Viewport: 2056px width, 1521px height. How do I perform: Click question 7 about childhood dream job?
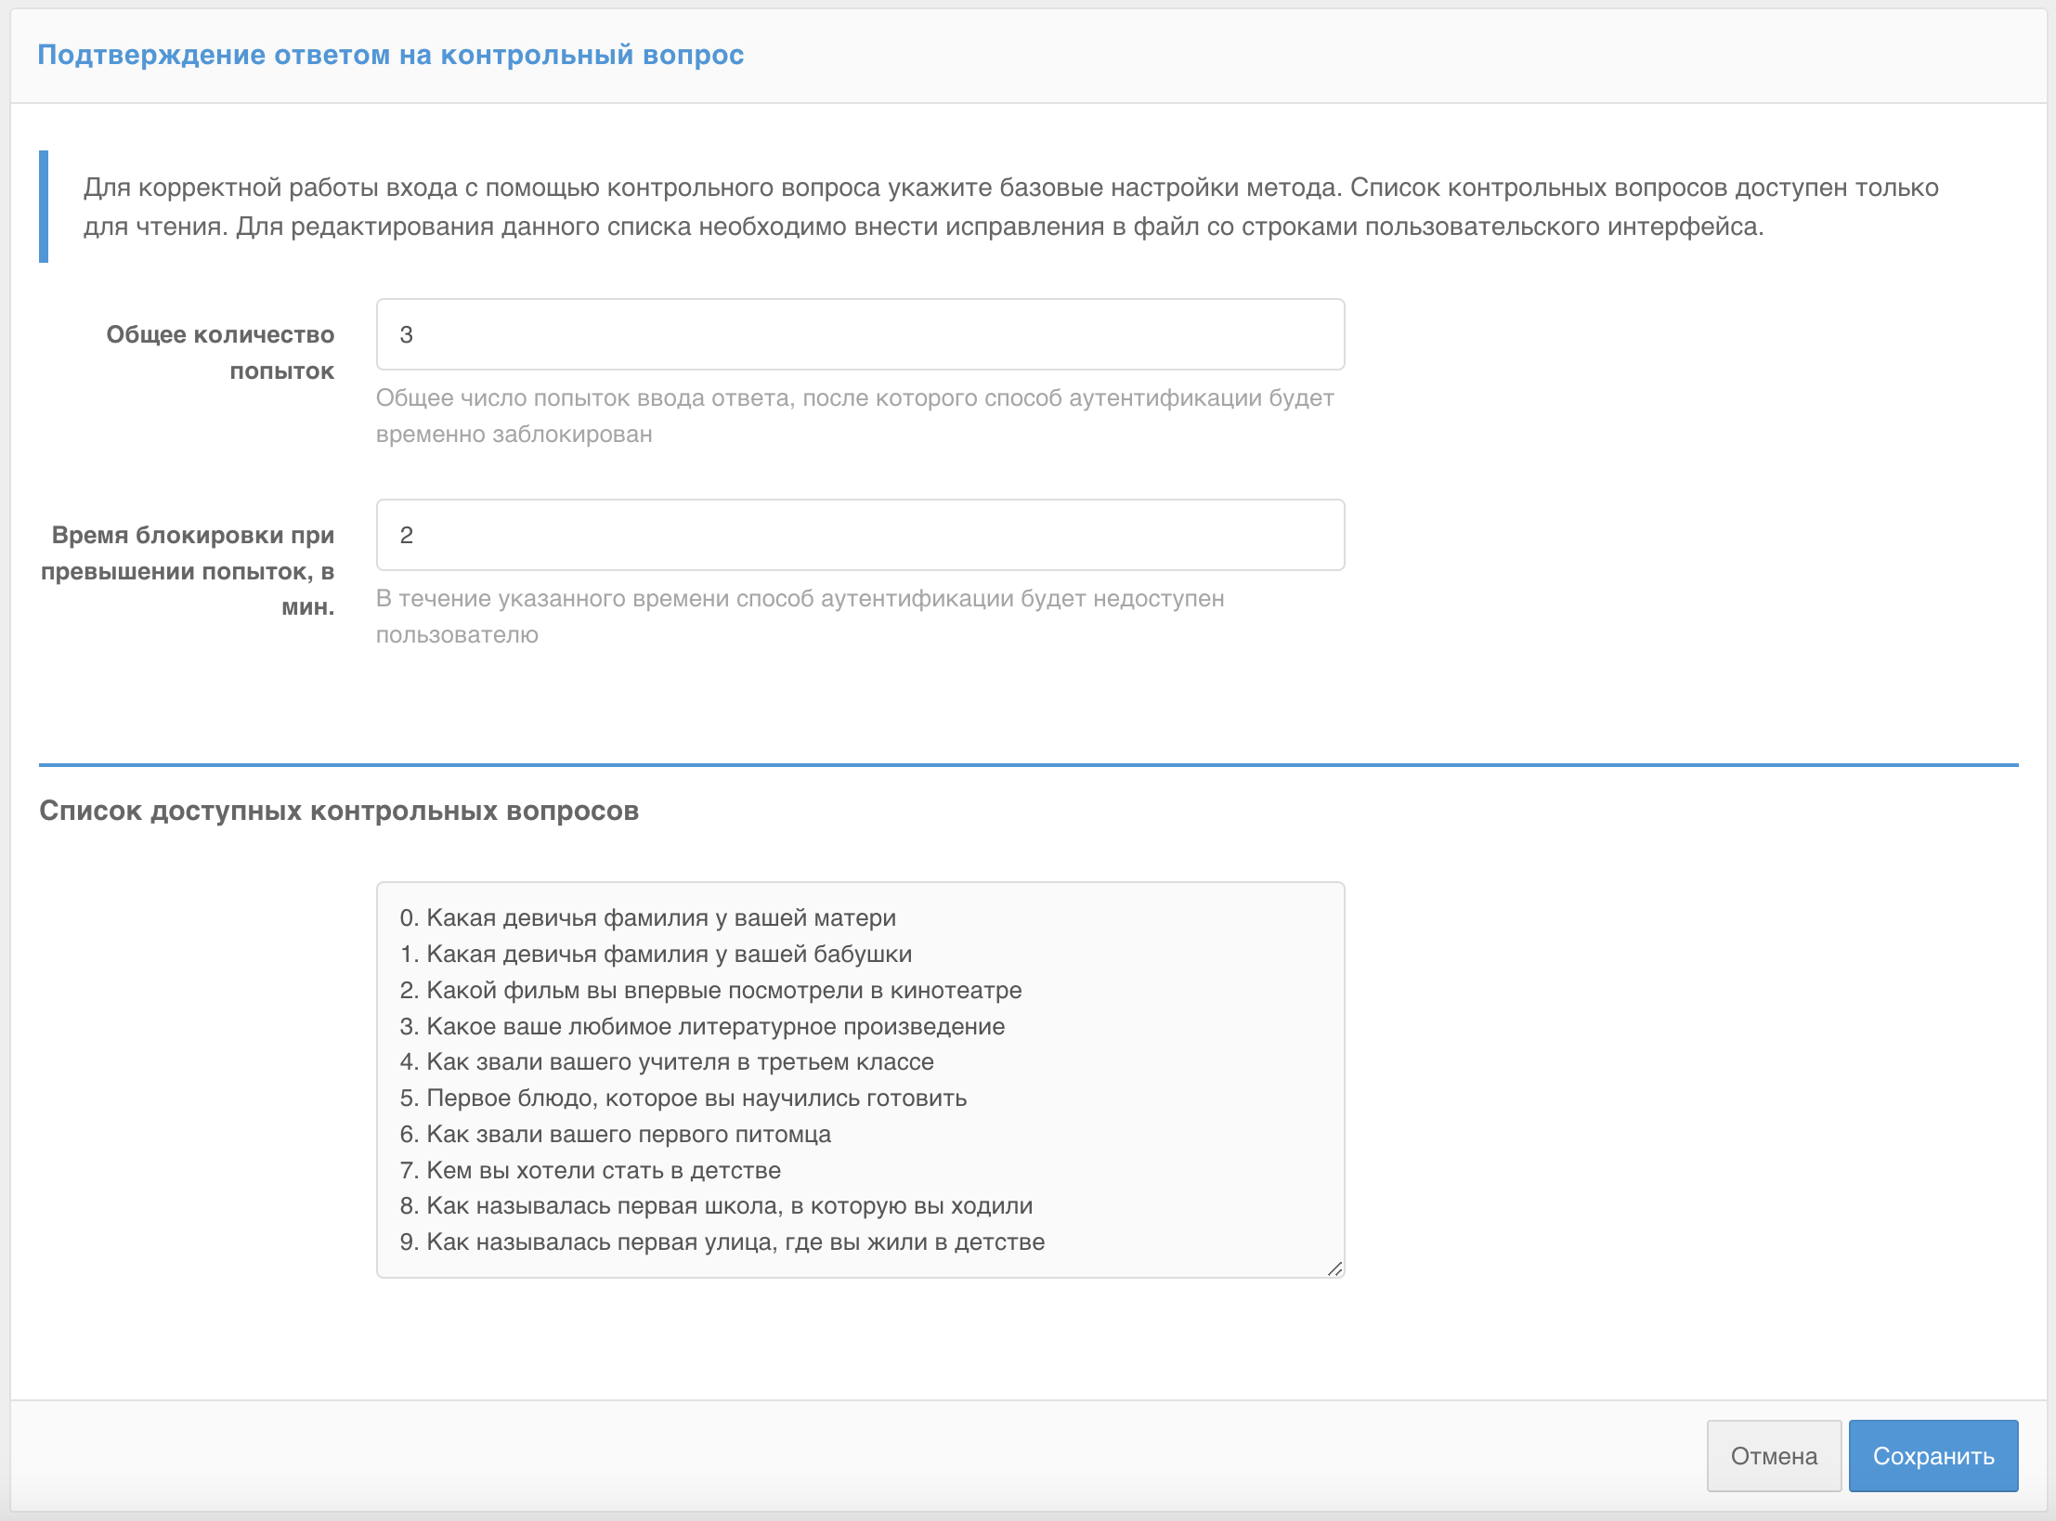tap(590, 1170)
